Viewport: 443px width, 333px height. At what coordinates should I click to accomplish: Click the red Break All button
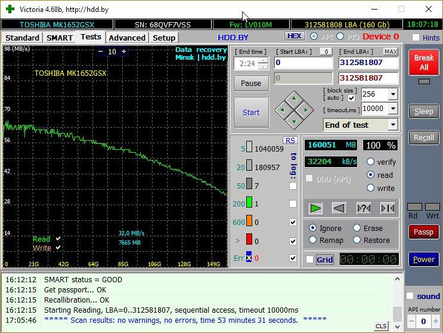click(x=424, y=63)
